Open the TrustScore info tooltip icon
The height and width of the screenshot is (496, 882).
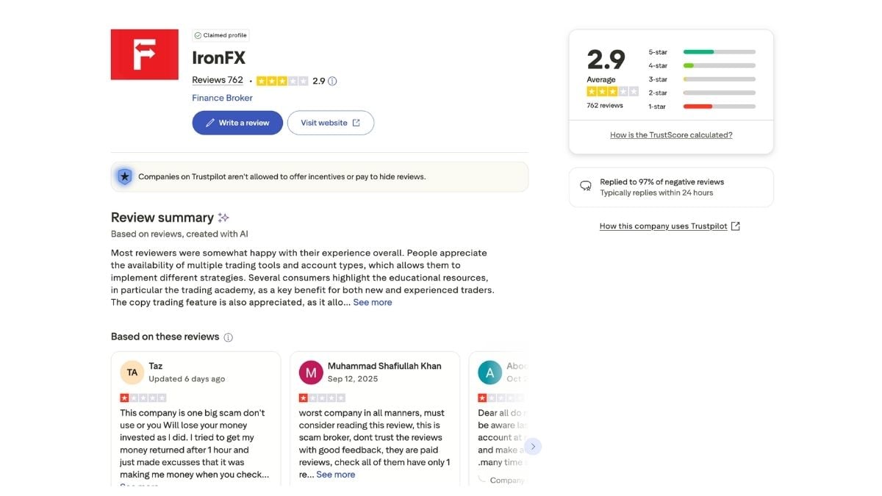[x=332, y=81]
